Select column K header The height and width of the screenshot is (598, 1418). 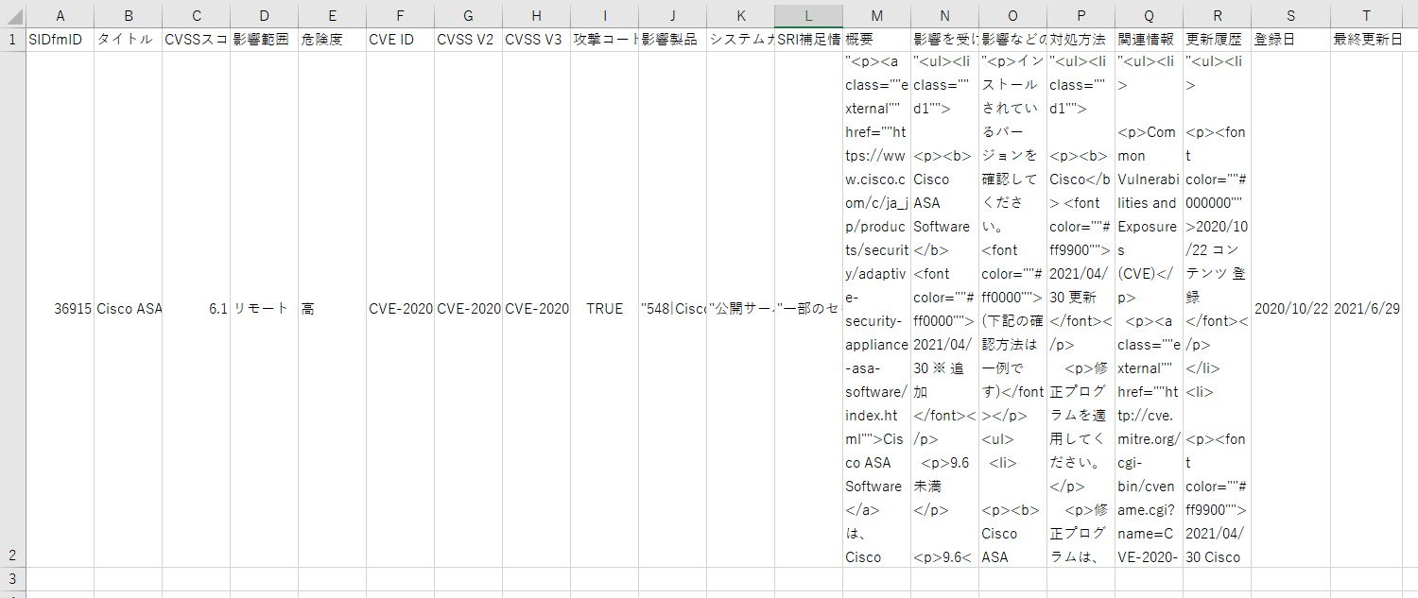click(741, 15)
